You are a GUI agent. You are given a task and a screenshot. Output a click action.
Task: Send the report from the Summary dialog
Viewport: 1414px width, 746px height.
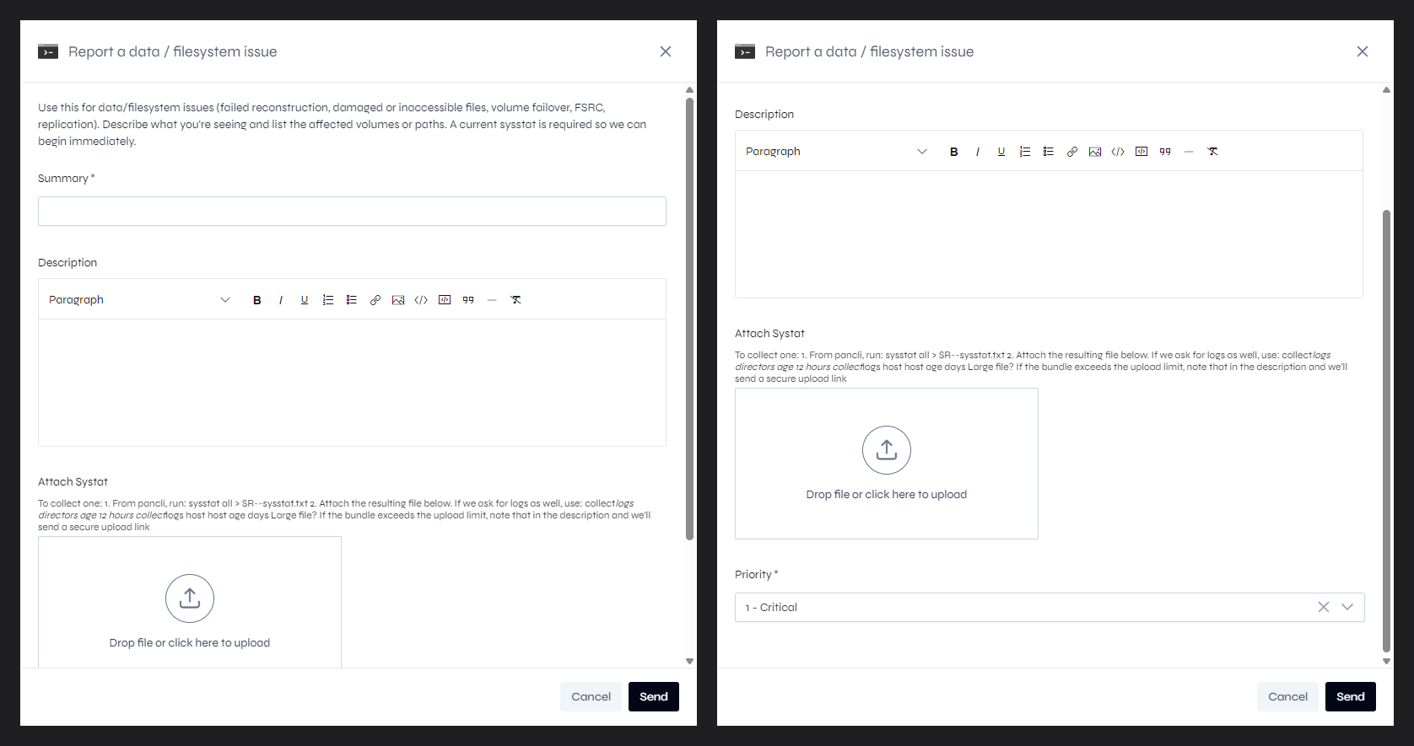pyautogui.click(x=654, y=696)
